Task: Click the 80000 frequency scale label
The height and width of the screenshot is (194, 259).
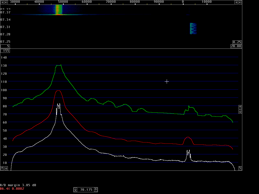Action: (x=135, y=2)
